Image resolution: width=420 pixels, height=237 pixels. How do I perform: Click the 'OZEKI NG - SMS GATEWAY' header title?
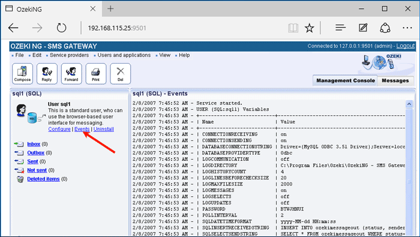[53, 46]
